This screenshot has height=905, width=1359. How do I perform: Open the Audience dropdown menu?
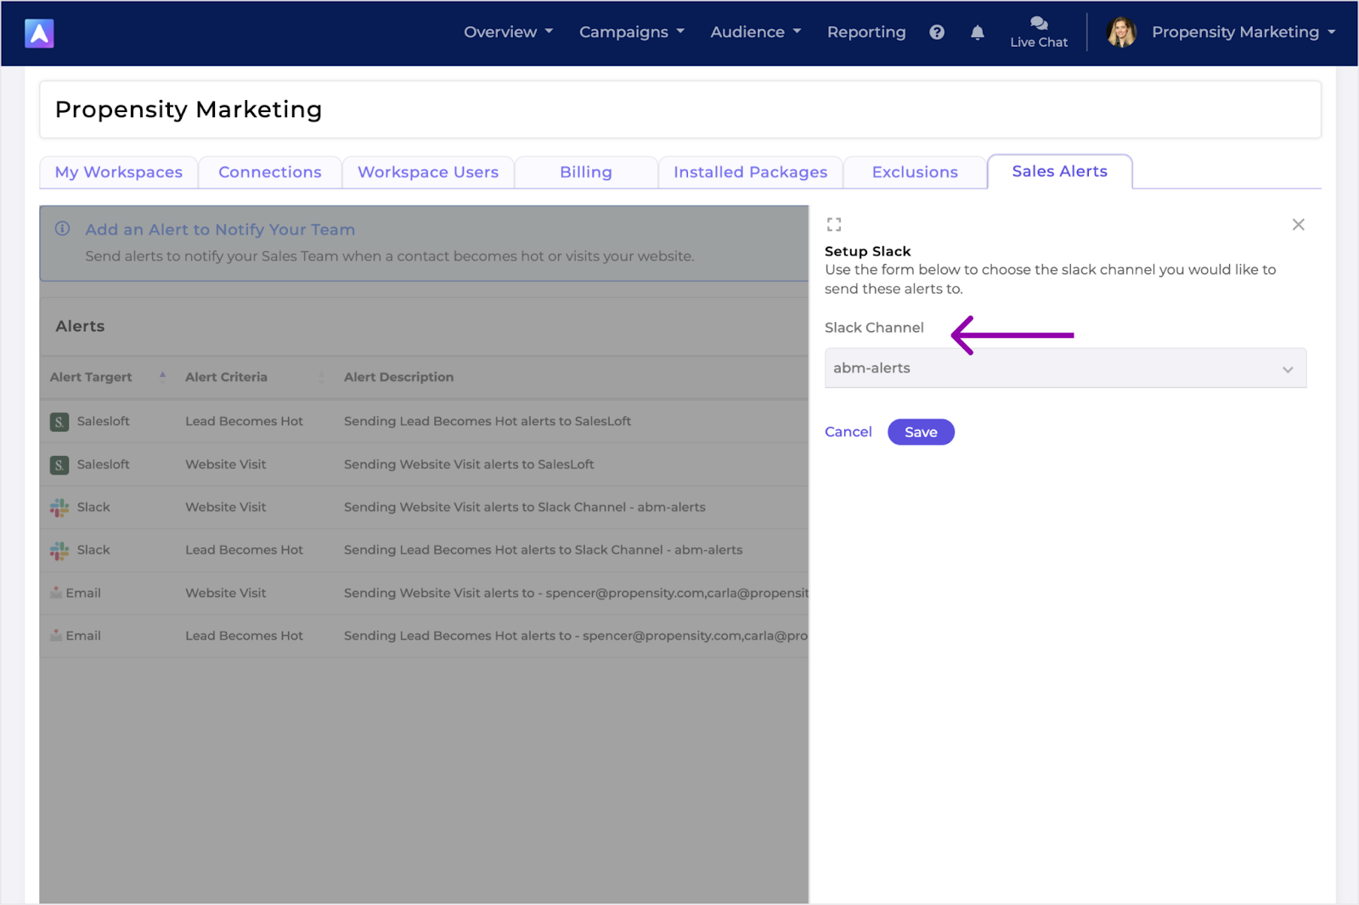pos(755,32)
